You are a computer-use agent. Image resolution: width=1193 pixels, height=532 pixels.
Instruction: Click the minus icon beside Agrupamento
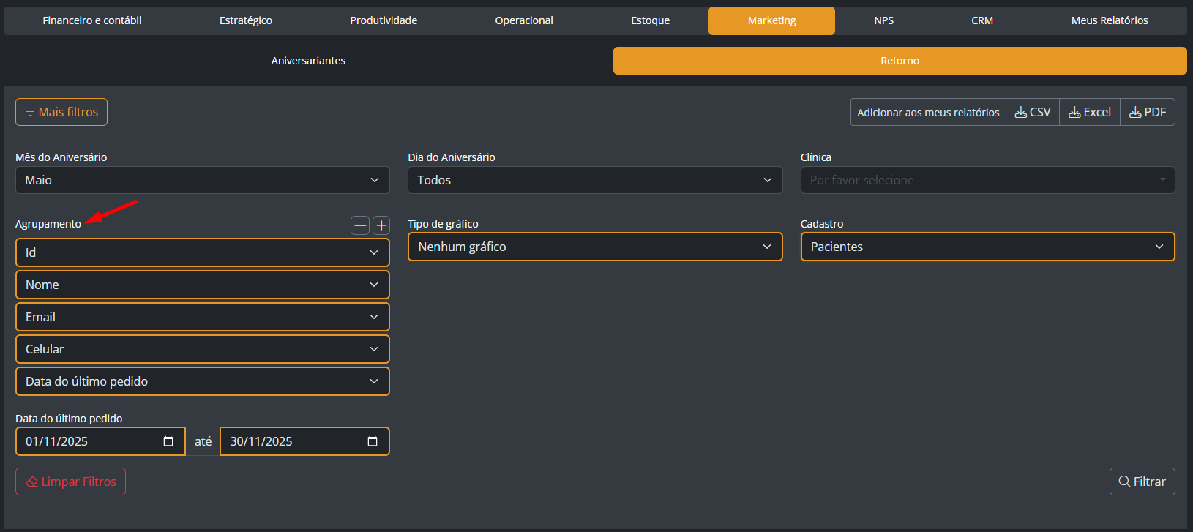click(x=360, y=225)
